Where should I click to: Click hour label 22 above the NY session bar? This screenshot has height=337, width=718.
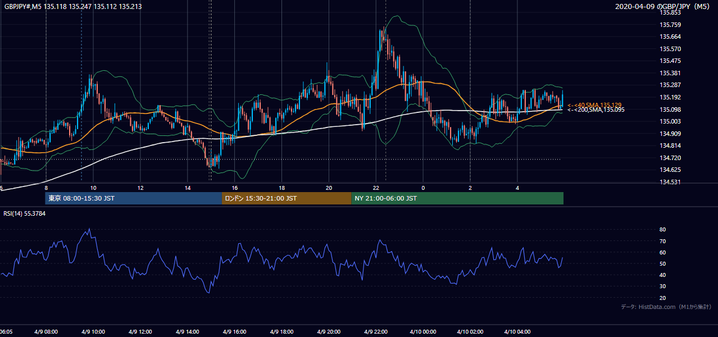376,188
